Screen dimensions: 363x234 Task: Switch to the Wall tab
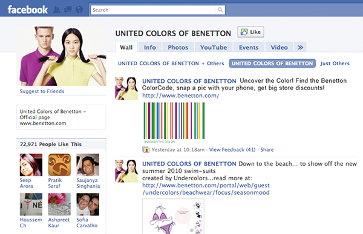point(126,47)
